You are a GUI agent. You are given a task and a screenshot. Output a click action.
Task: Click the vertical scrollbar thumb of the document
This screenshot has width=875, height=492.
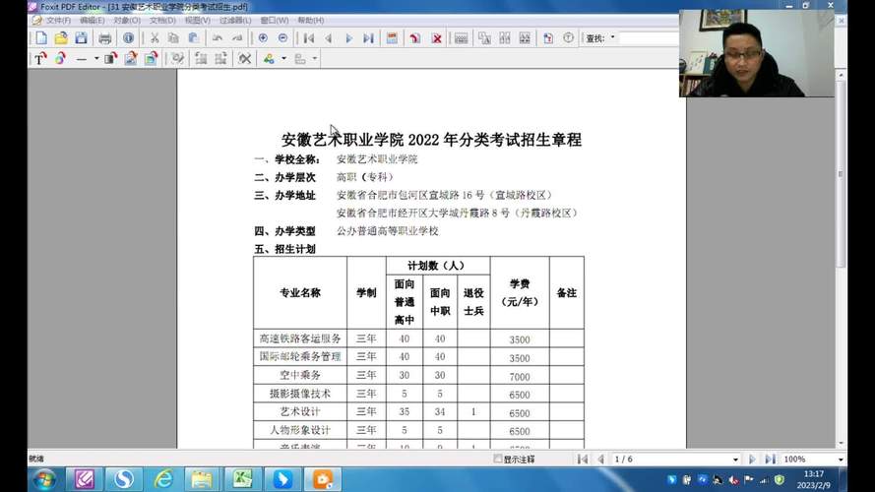[x=841, y=173]
